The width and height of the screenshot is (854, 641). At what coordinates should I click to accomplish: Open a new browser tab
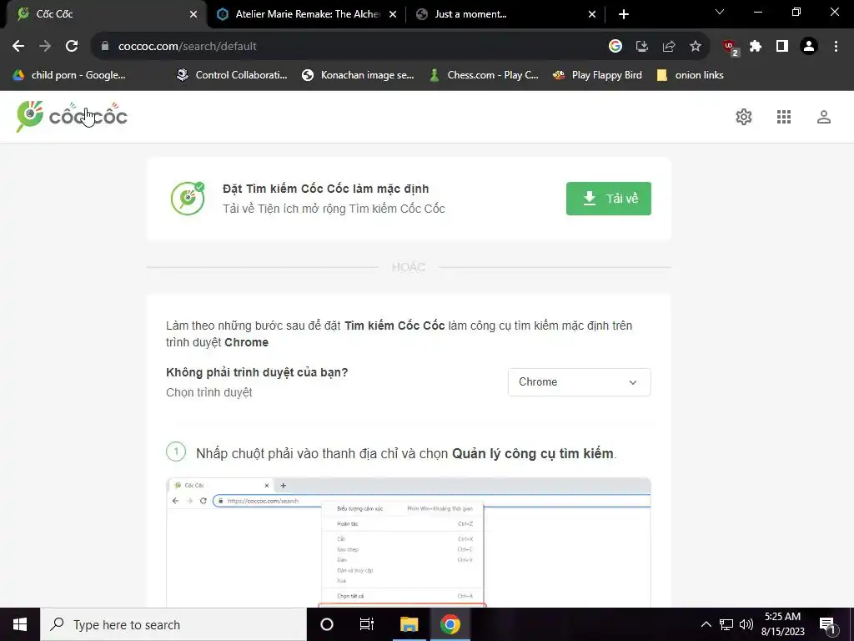coord(624,14)
